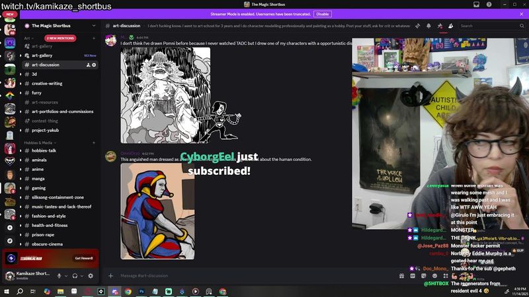Open the threads icon in header
The width and height of the screenshot is (529, 297).
pyautogui.click(x=417, y=26)
